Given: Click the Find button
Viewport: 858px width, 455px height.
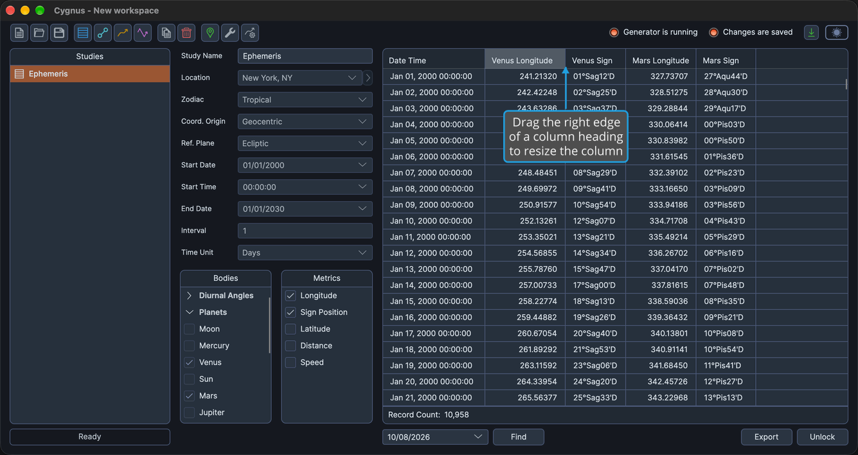Looking at the screenshot, I should (x=519, y=437).
